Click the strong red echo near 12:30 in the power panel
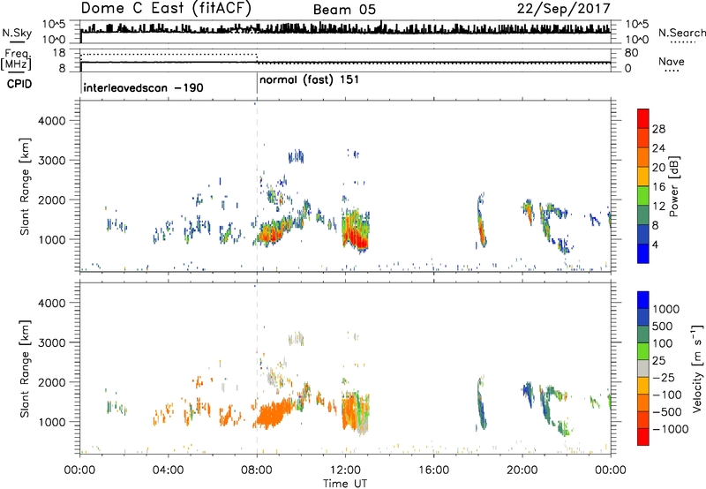 tap(356, 235)
